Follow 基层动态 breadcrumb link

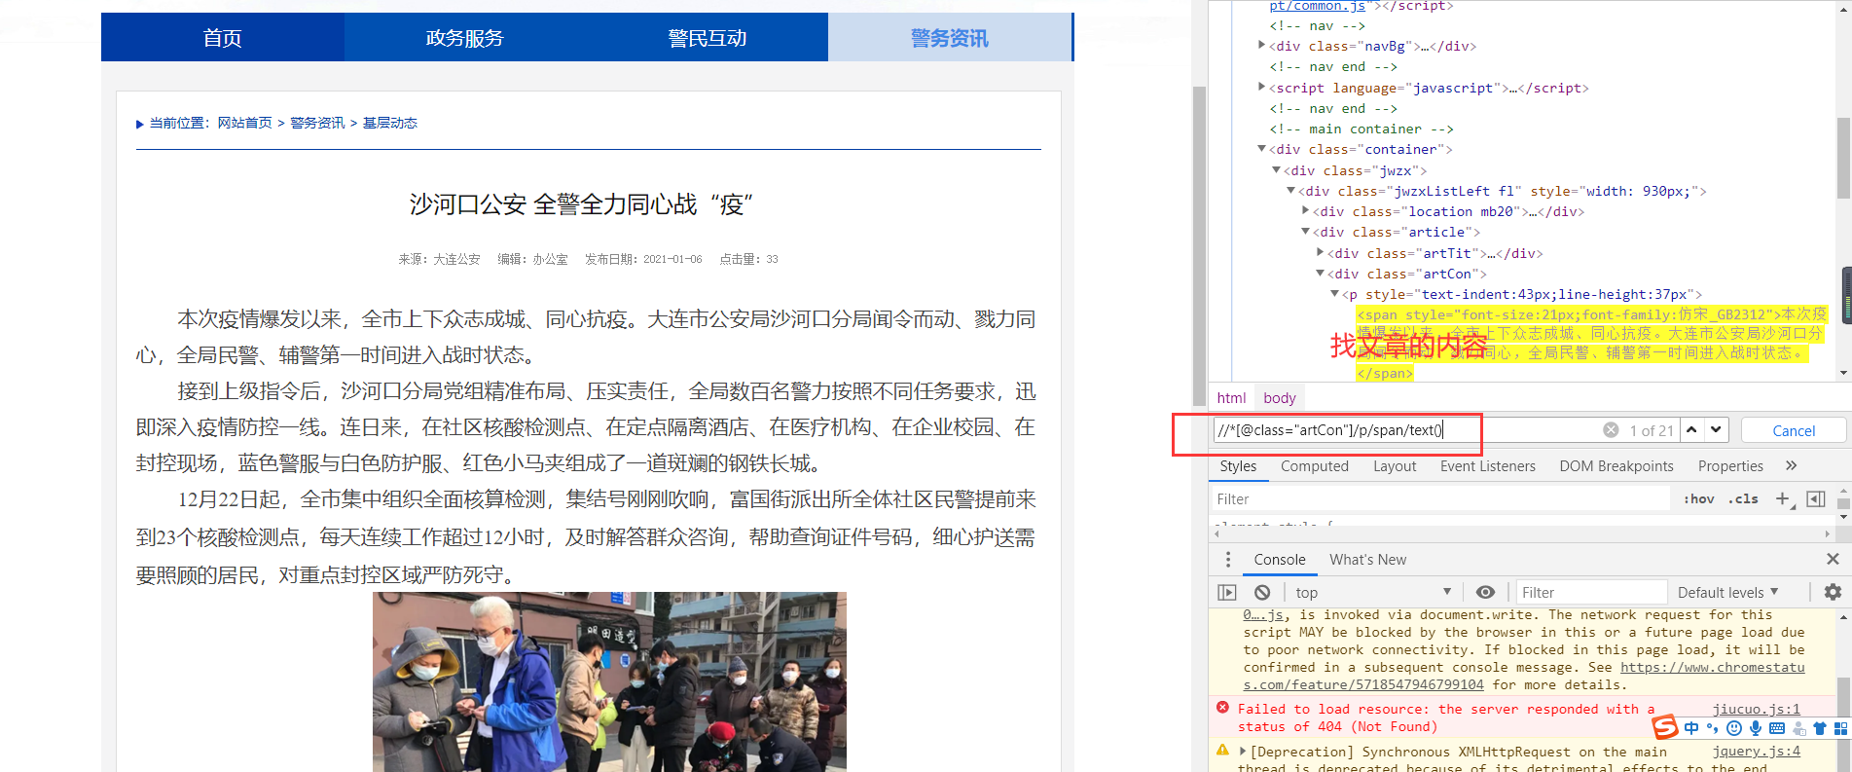pyautogui.click(x=390, y=123)
